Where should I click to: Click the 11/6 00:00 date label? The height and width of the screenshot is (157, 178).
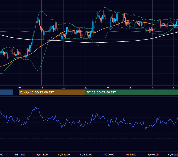tap(108, 154)
